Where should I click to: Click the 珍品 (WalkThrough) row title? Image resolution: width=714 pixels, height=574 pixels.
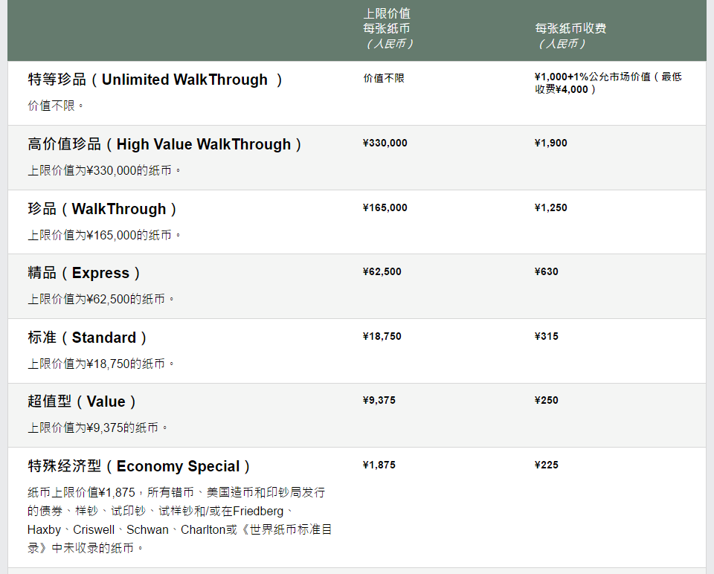(x=103, y=210)
